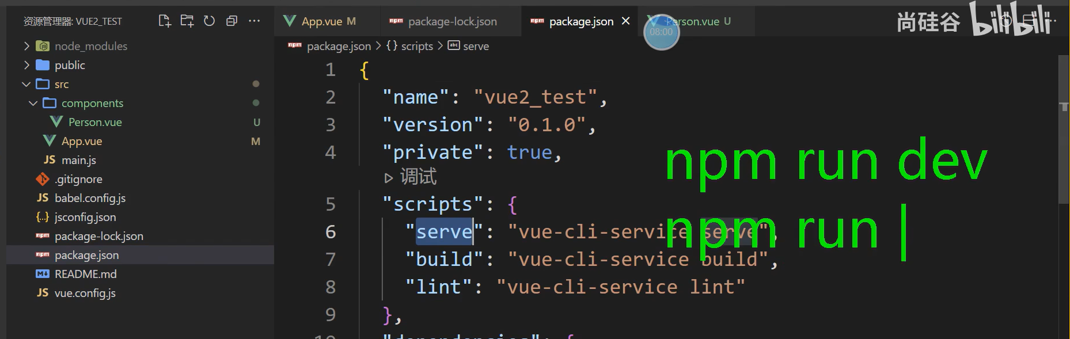Click package.json in the breadcrumb
This screenshot has height=339, width=1070.
point(339,46)
